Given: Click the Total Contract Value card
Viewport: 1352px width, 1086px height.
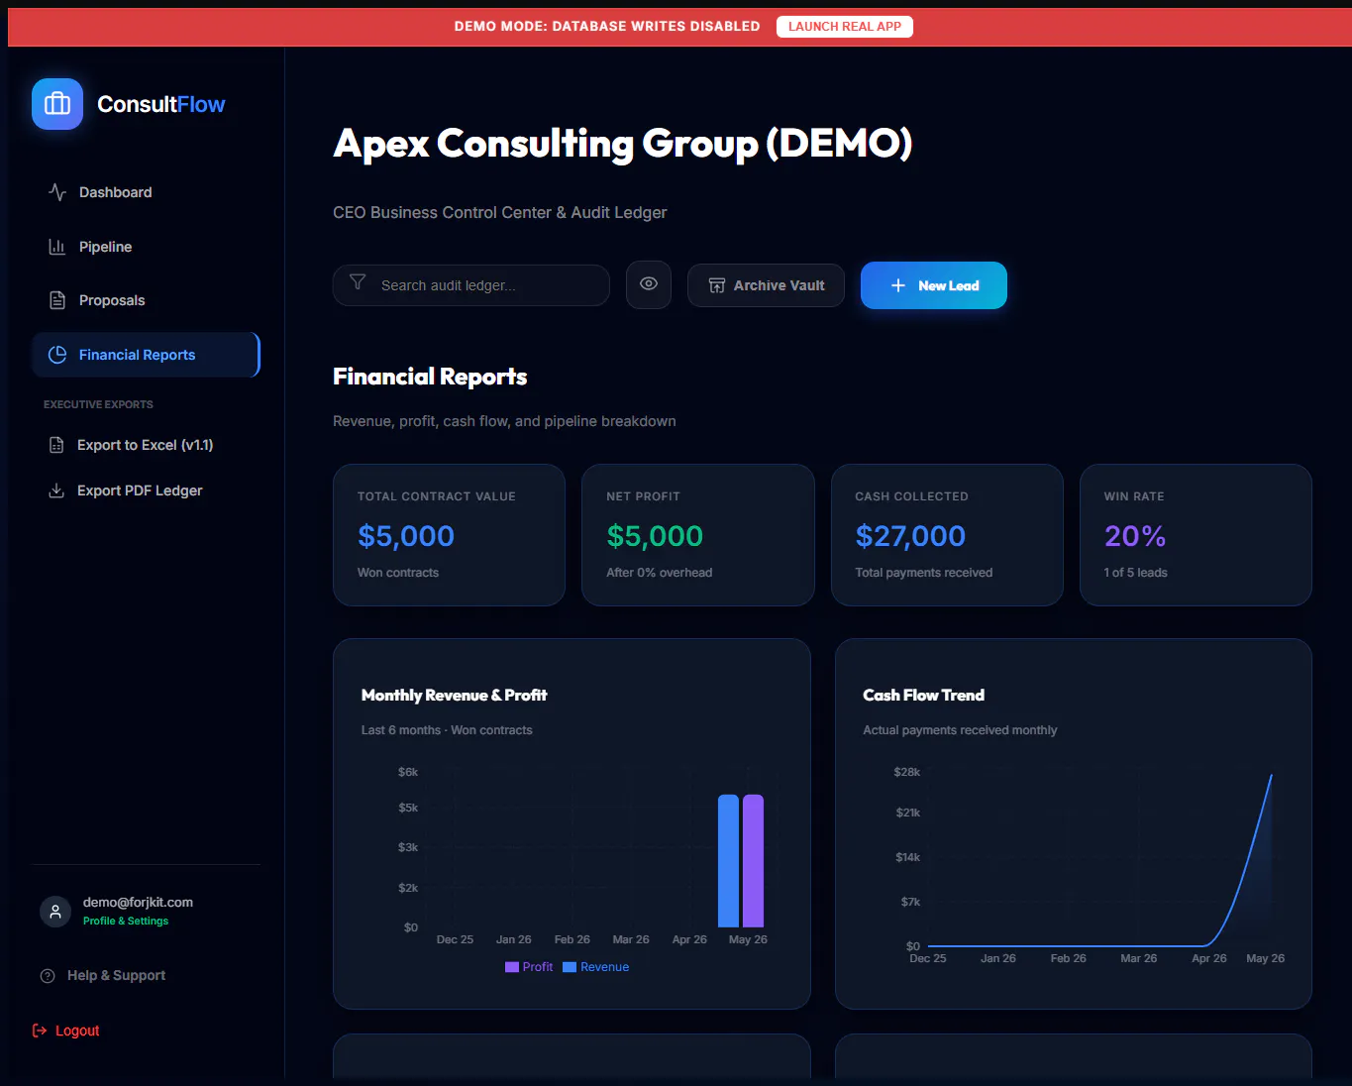Looking at the screenshot, I should [449, 535].
